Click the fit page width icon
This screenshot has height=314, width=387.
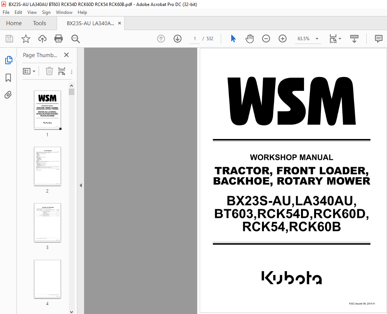point(333,39)
